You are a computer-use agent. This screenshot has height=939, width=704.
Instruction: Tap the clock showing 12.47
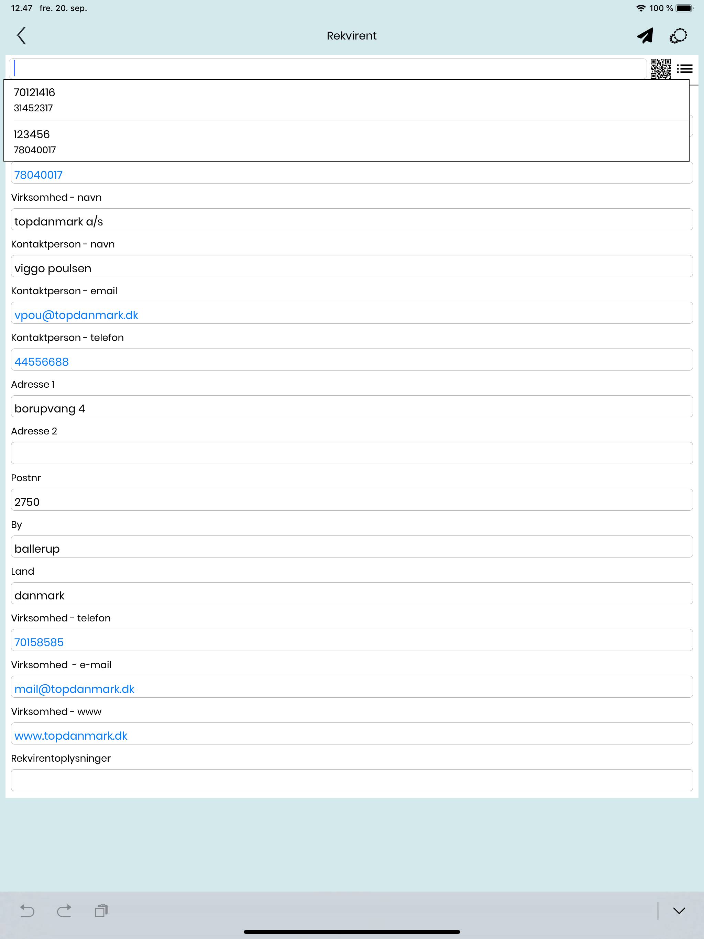(22, 8)
